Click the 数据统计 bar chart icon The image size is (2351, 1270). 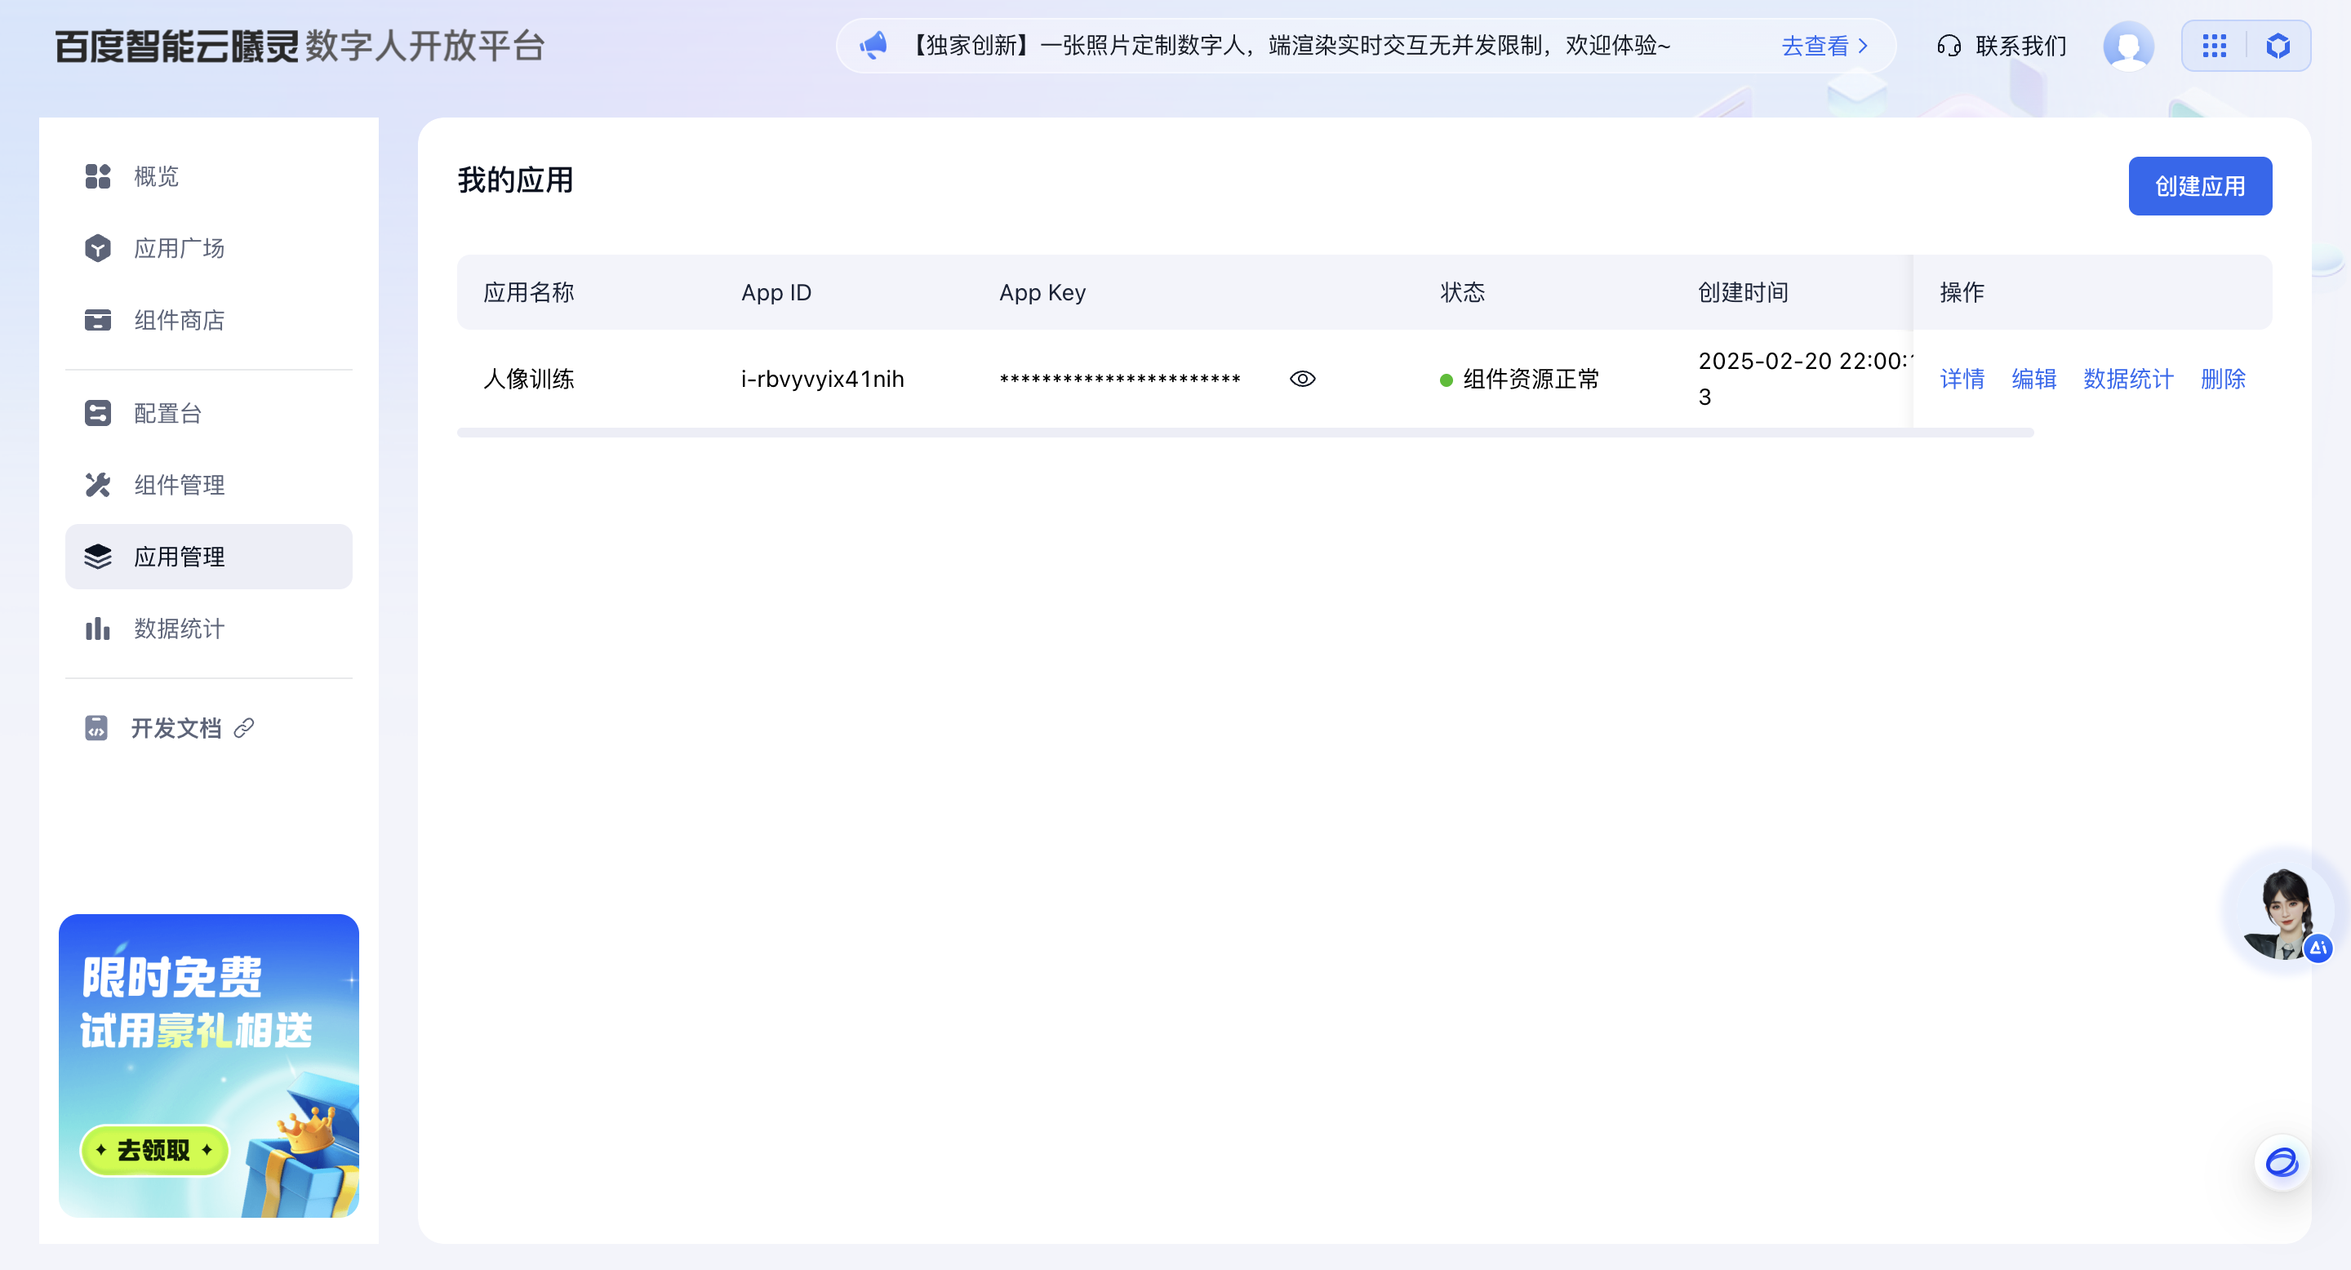(x=98, y=628)
